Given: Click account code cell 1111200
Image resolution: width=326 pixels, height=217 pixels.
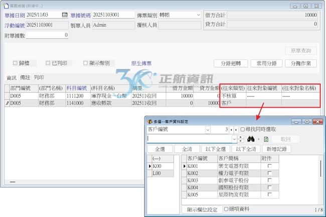Looking at the screenshot, I should coord(78,96).
